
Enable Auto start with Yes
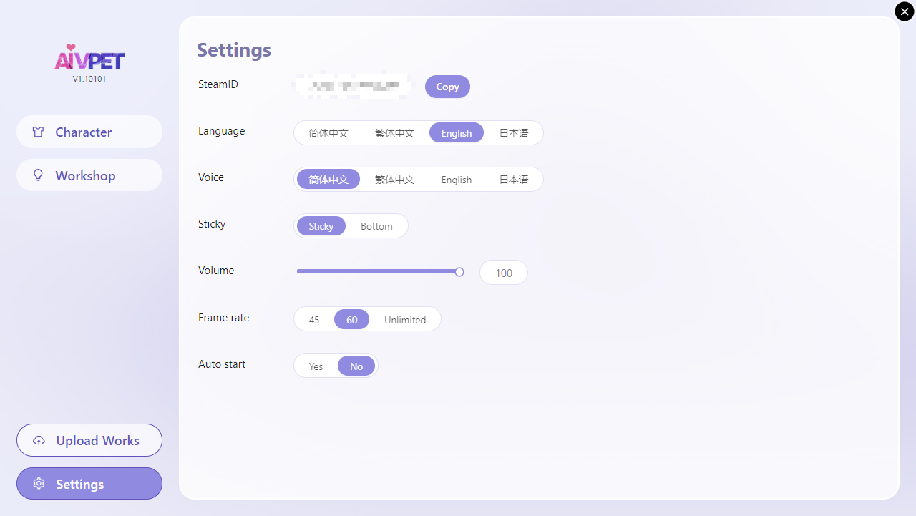coord(316,366)
